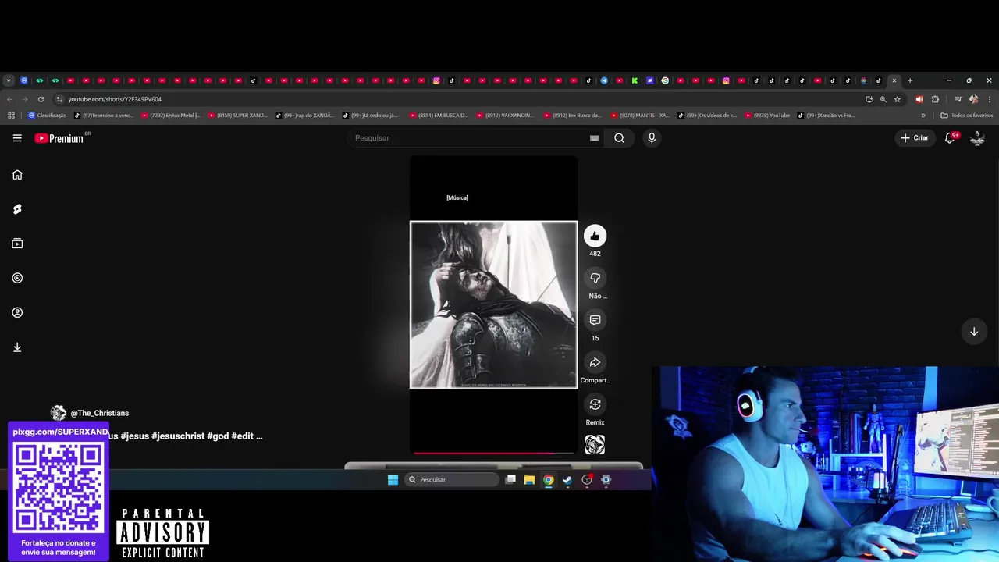Open the comments showing 15
The height and width of the screenshot is (562, 999).
[x=595, y=320]
